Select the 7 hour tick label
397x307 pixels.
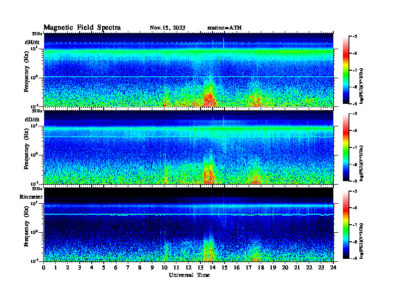128,268
